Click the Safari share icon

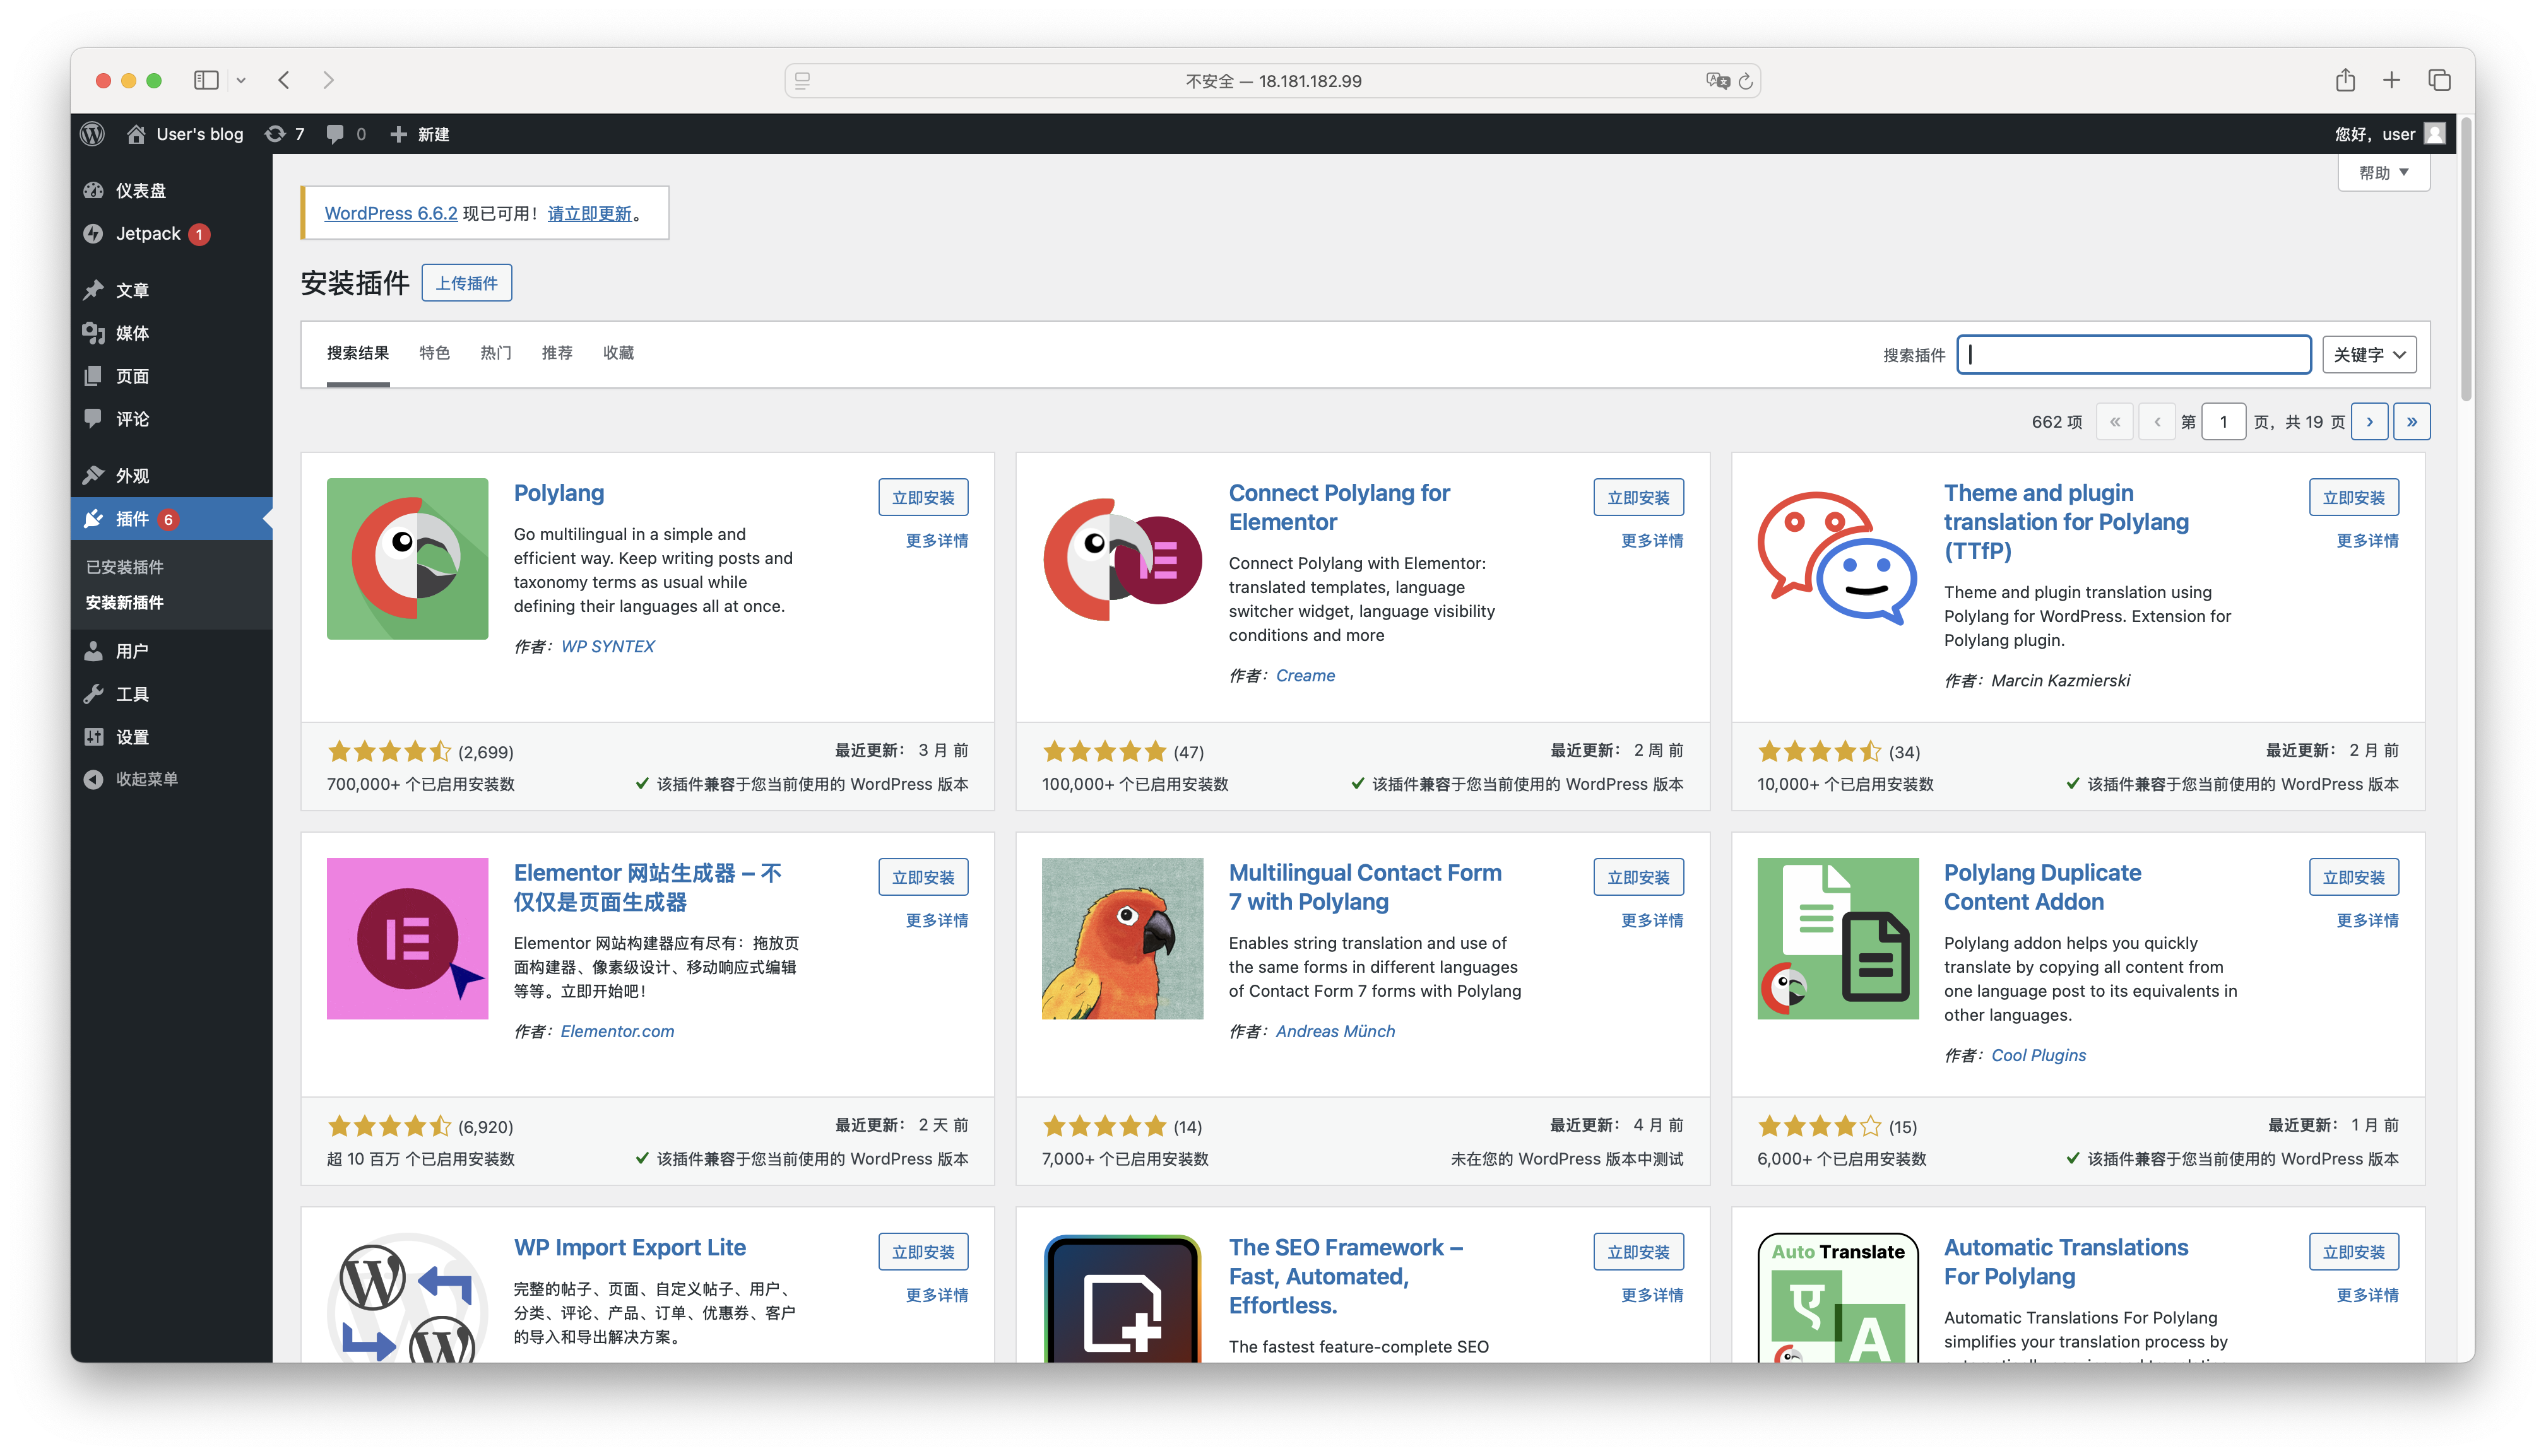2344,80
